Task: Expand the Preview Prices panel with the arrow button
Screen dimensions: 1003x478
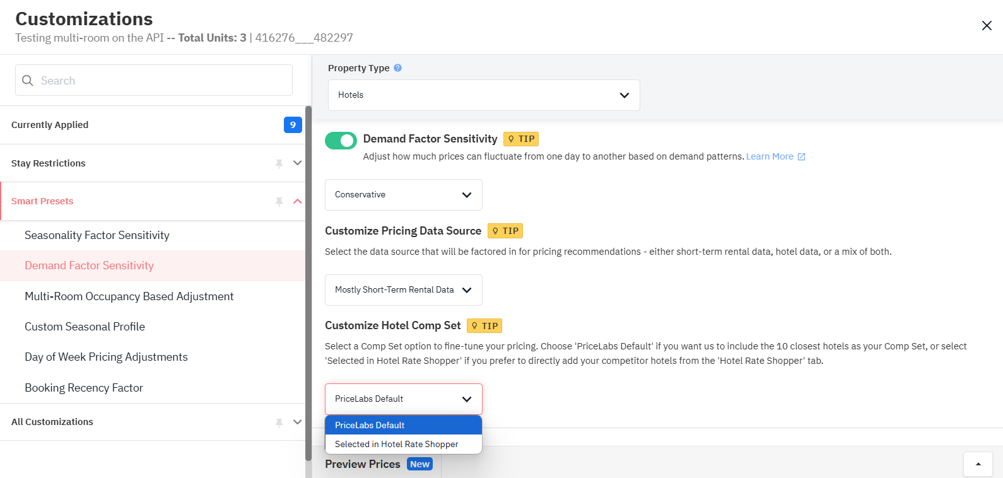Action: point(978,464)
